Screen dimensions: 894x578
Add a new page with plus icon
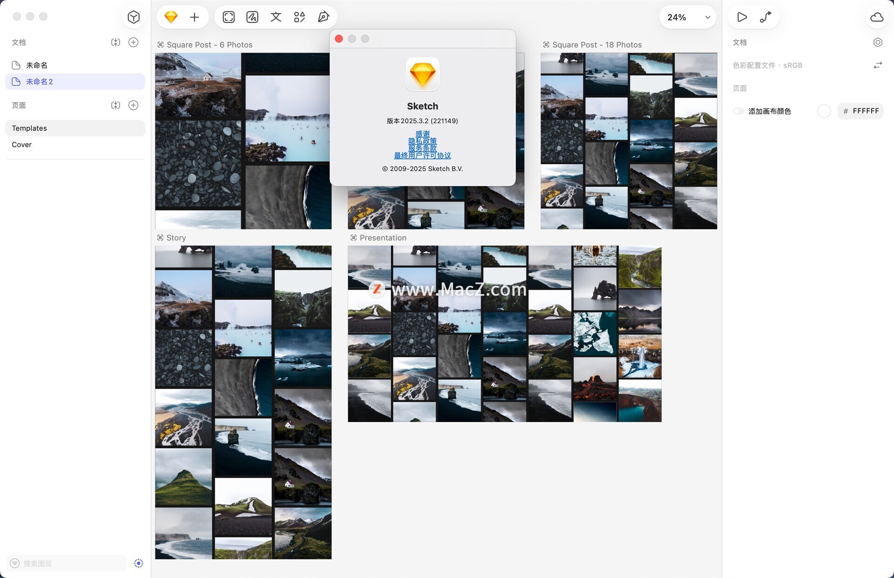click(133, 105)
